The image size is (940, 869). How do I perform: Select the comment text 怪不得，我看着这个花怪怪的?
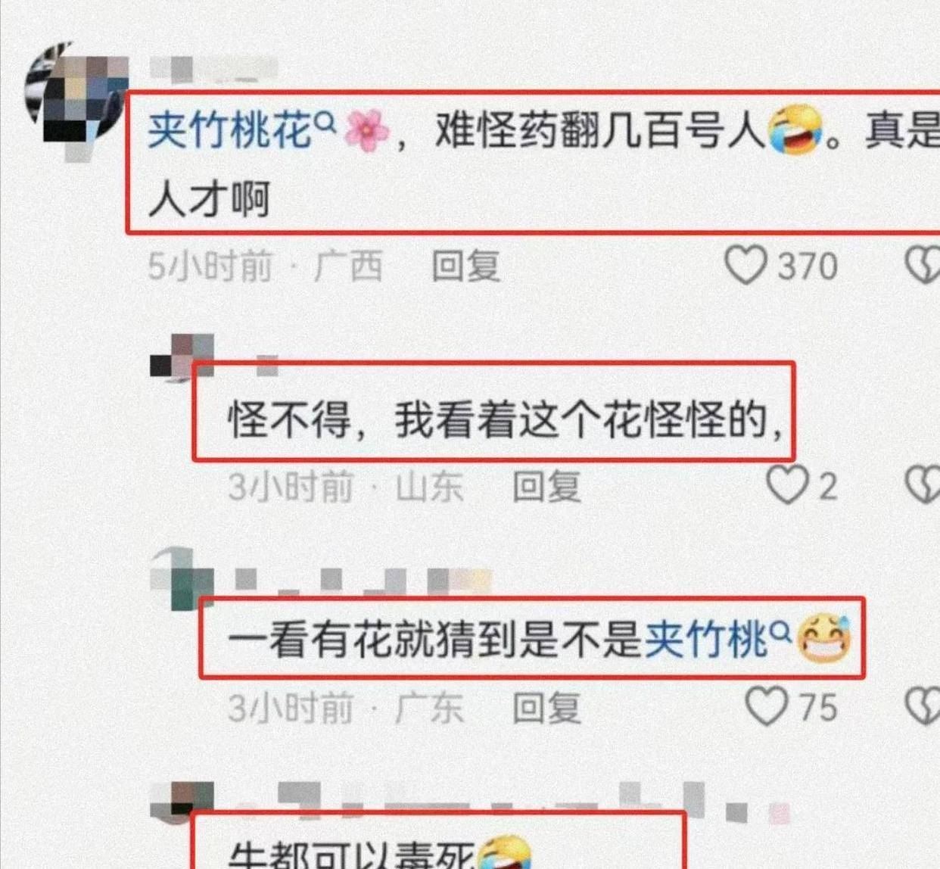coord(506,419)
